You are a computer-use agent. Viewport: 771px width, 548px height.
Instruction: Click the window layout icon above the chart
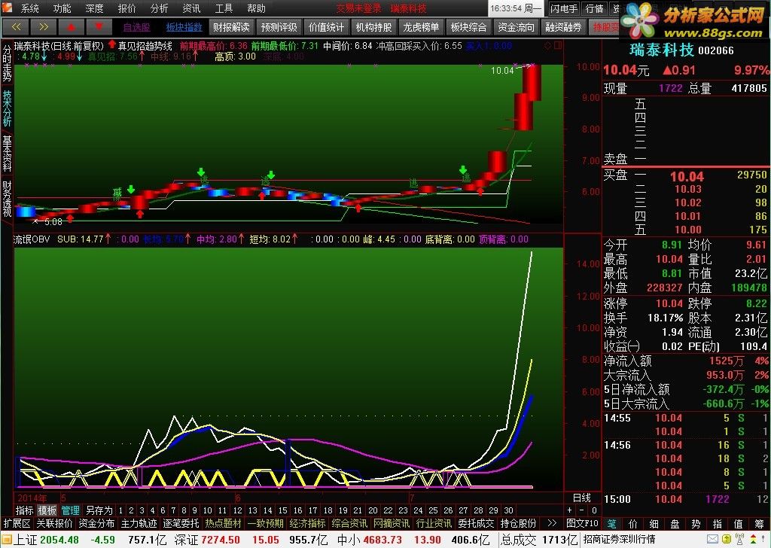coord(558,46)
